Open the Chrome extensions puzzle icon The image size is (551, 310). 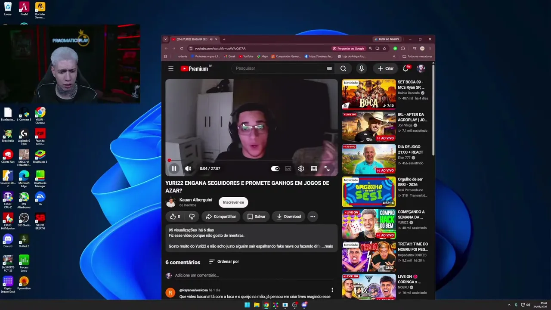tap(403, 49)
